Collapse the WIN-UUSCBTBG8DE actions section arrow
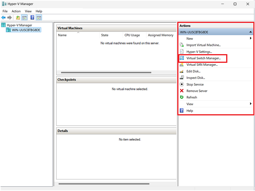This screenshot has height=191, width=255. tap(251, 32)
